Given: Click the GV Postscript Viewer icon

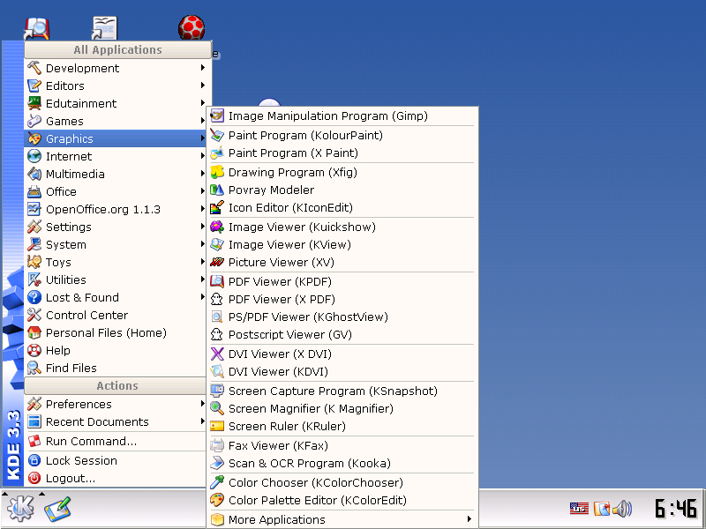Looking at the screenshot, I should [217, 334].
